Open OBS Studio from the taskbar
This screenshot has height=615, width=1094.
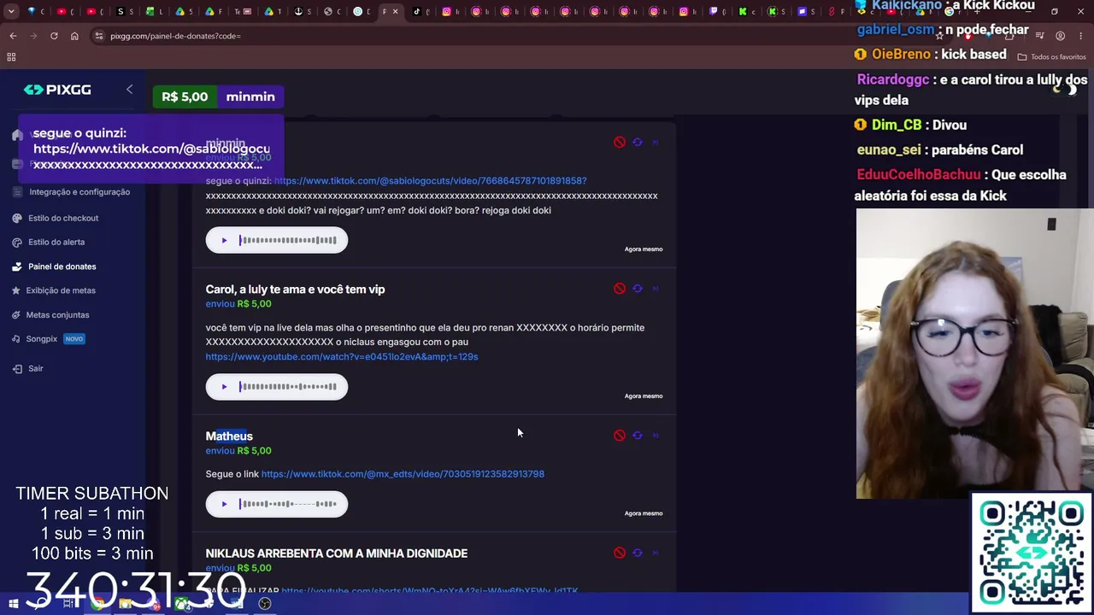coord(265,604)
